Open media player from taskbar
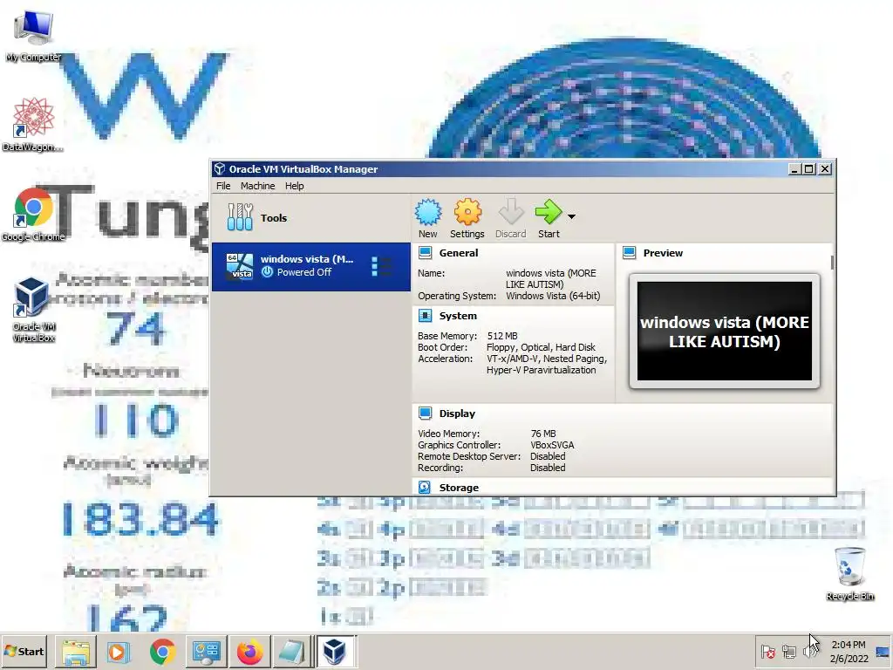This screenshot has width=893, height=670. (119, 651)
